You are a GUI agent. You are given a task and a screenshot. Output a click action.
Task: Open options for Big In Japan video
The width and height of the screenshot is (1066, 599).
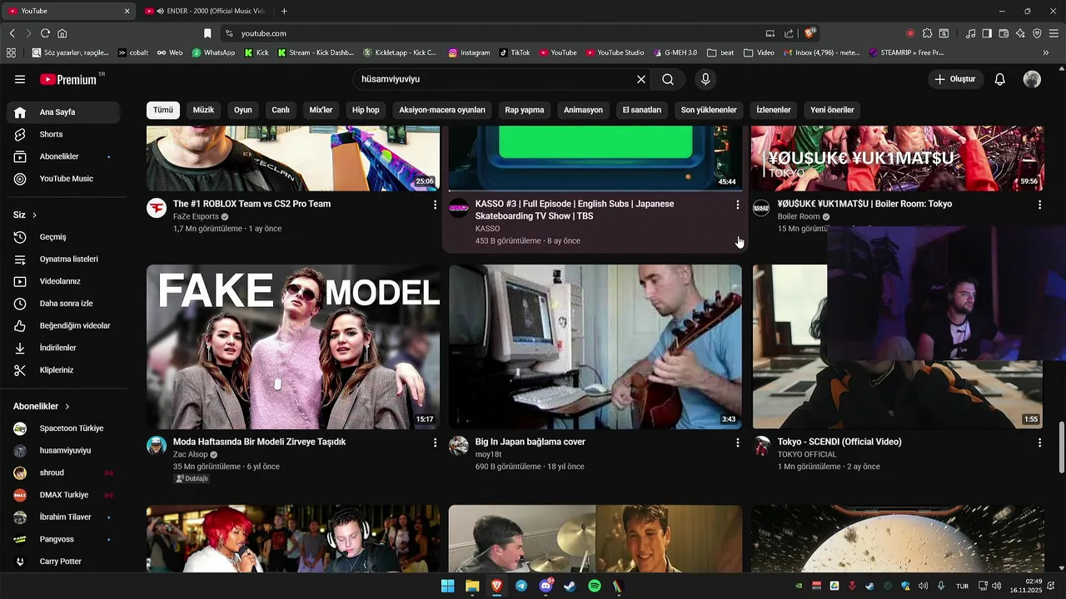click(737, 443)
